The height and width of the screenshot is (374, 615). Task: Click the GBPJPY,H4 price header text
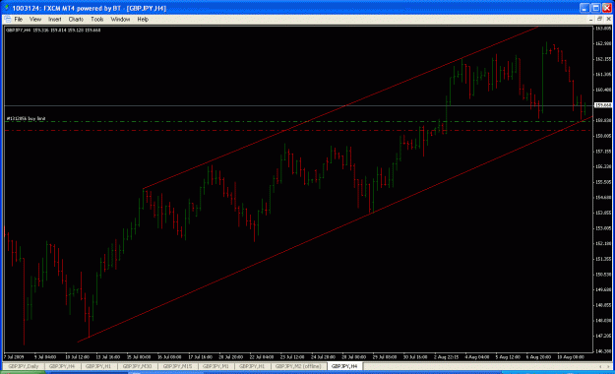tap(53, 30)
